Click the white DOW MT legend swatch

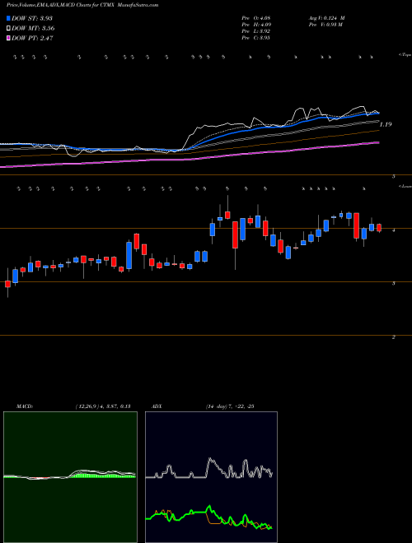pyautogui.click(x=8, y=29)
